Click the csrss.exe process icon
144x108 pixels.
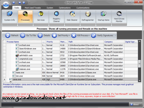point(11,79)
